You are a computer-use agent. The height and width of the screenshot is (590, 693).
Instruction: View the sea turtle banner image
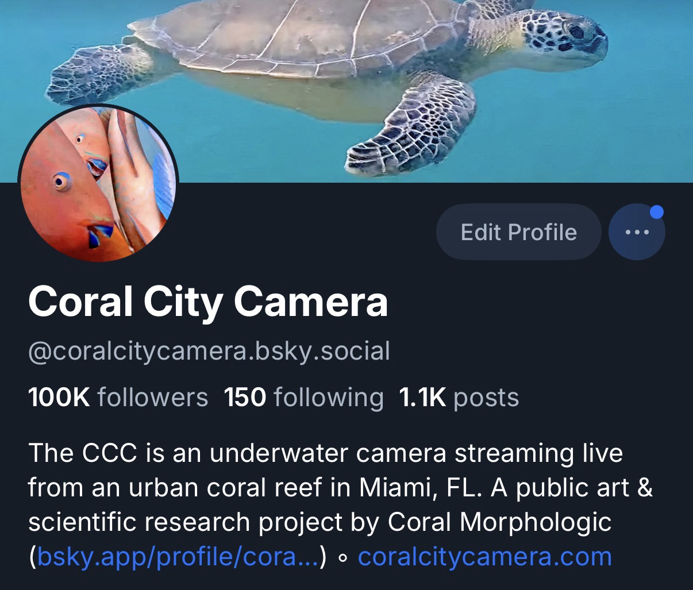point(346,91)
